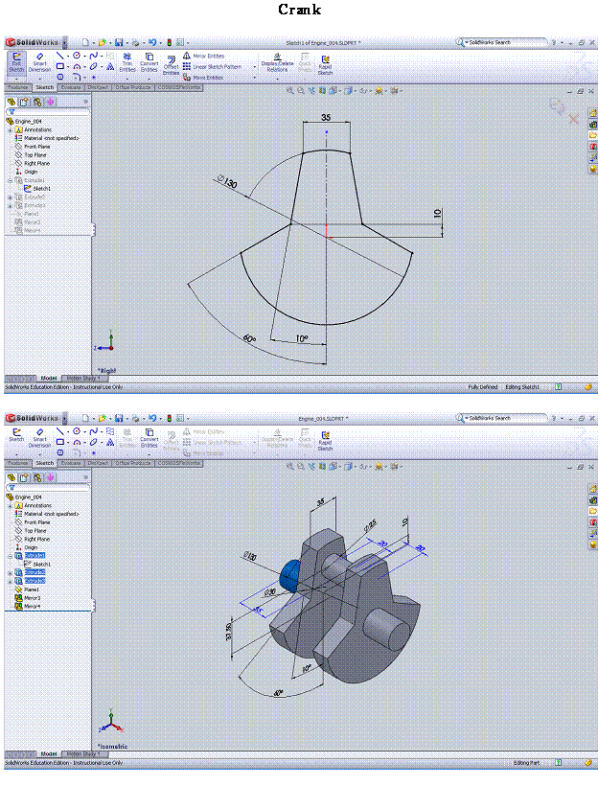Open the Model tab of the sketch-editing window
Image resolution: width=598 pixels, height=786 pixels.
click(48, 378)
